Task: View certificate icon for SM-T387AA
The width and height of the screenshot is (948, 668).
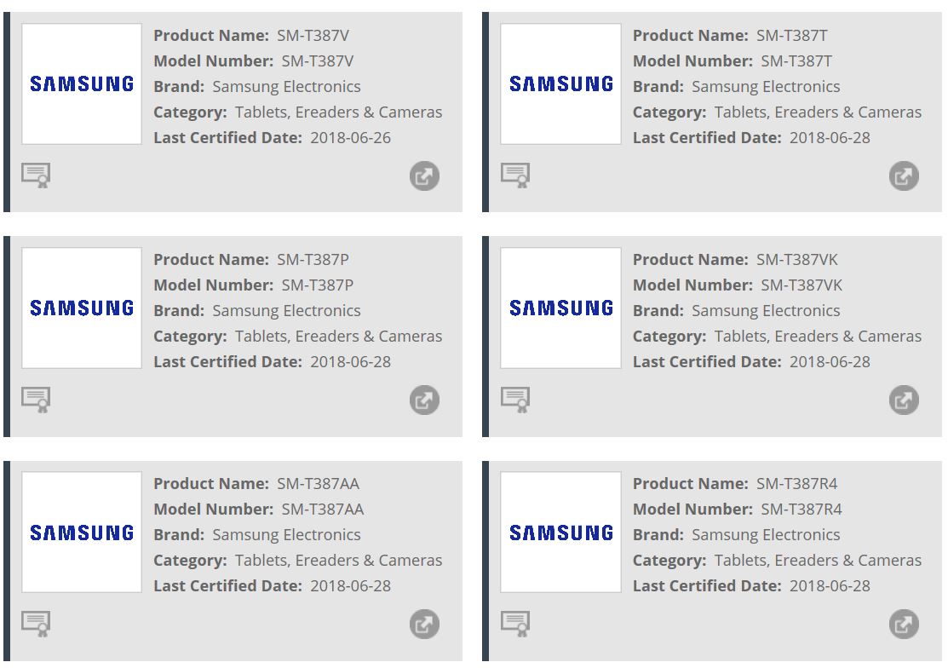Action: [37, 623]
